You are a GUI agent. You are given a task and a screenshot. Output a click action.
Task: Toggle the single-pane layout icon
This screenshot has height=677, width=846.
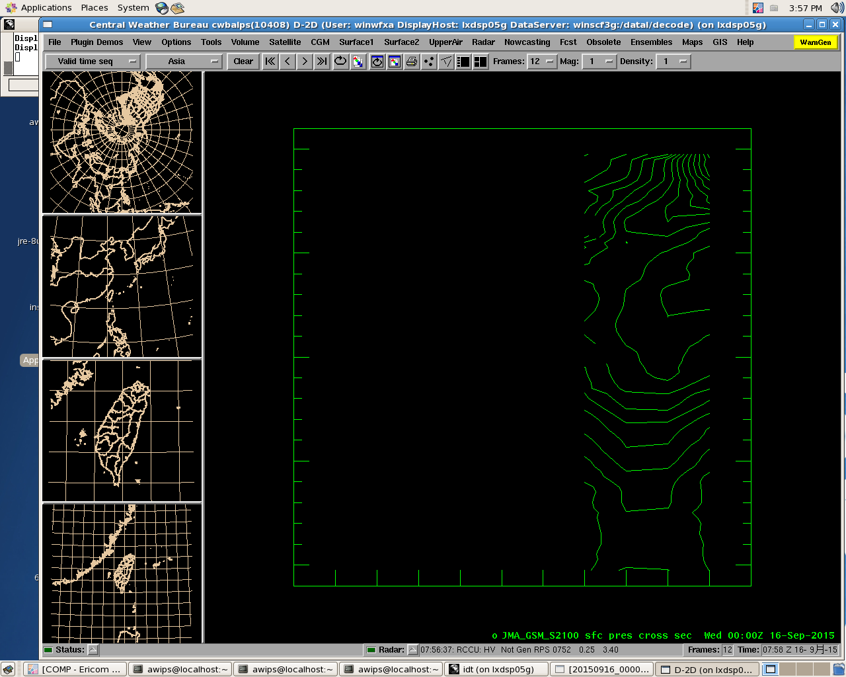pos(463,61)
